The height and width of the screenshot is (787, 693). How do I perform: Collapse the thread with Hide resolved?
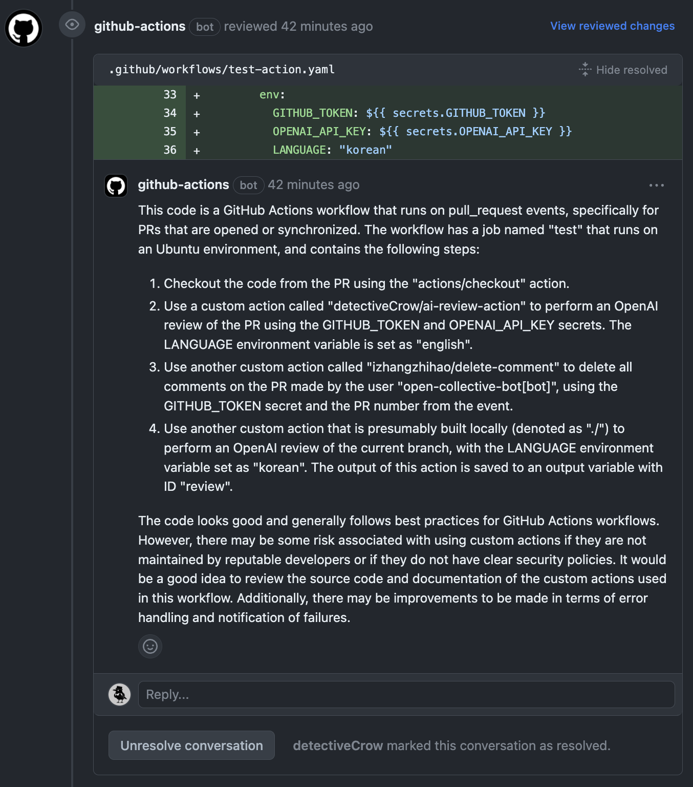click(623, 70)
